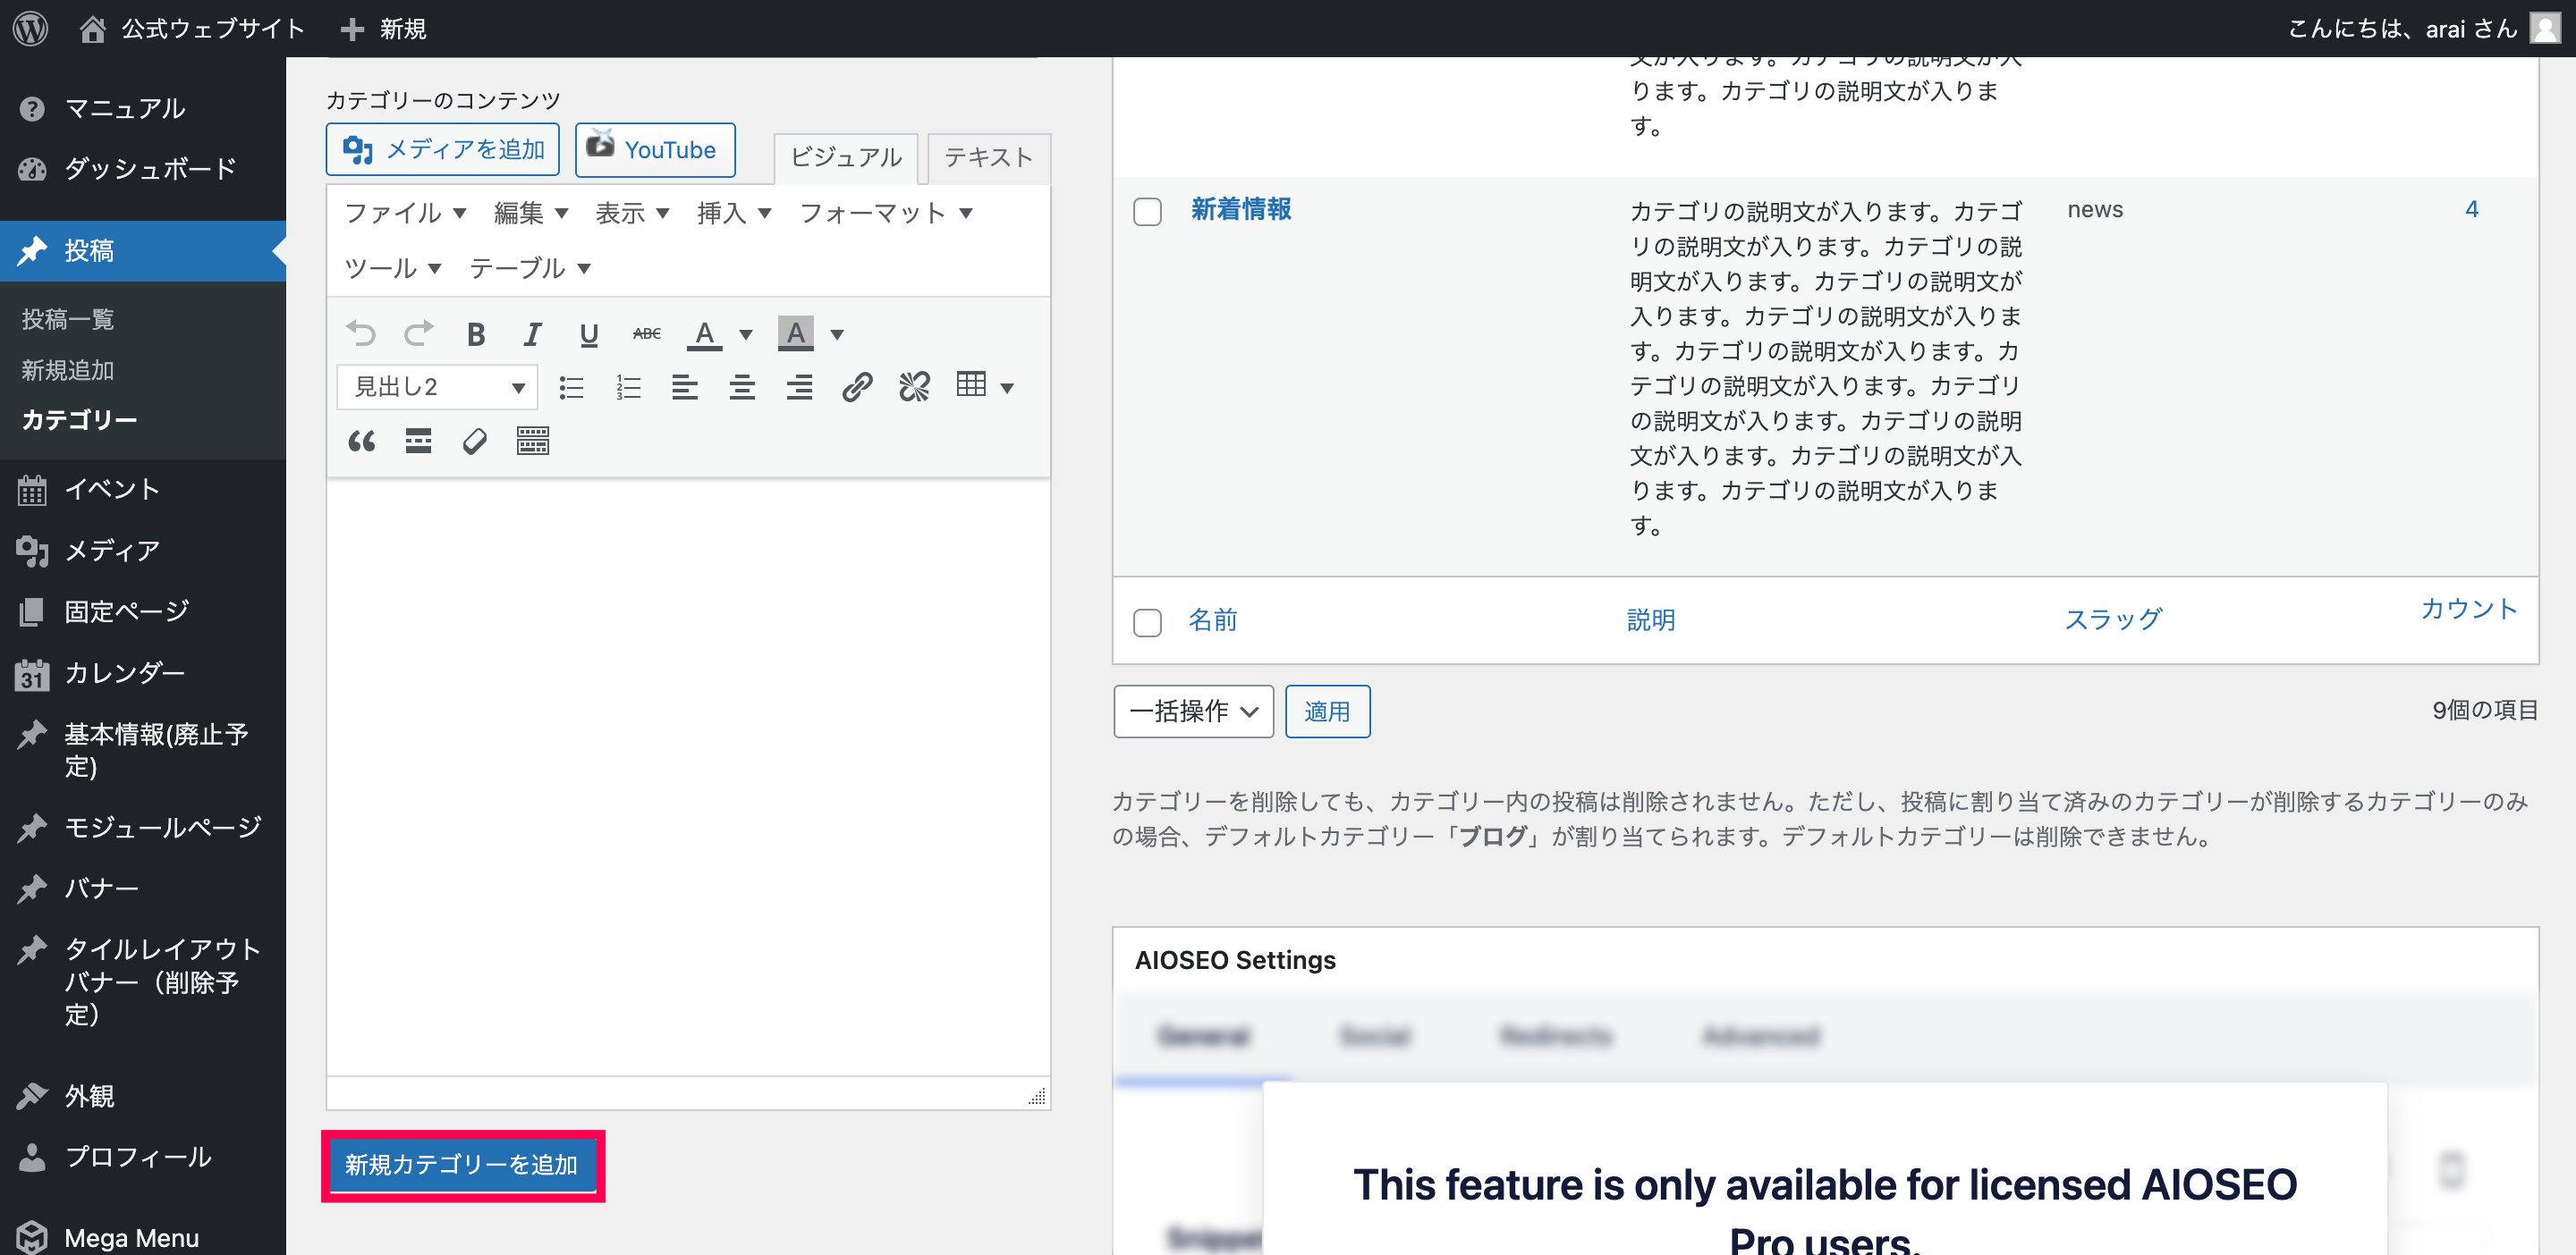Toggle the select-all checkbox beside 名前
This screenshot has width=2576, height=1255.
(1147, 622)
